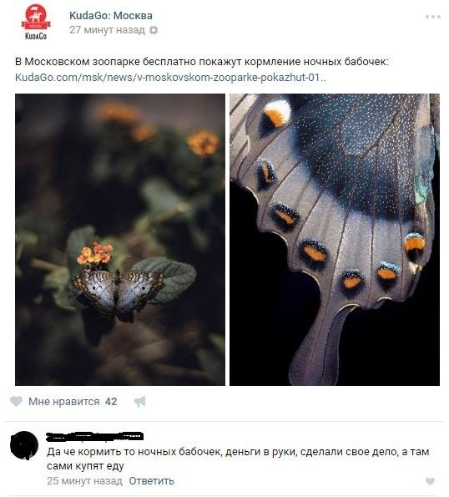Click the 'Мне нравится' label
The width and height of the screenshot is (449, 497).
pyautogui.click(x=64, y=402)
